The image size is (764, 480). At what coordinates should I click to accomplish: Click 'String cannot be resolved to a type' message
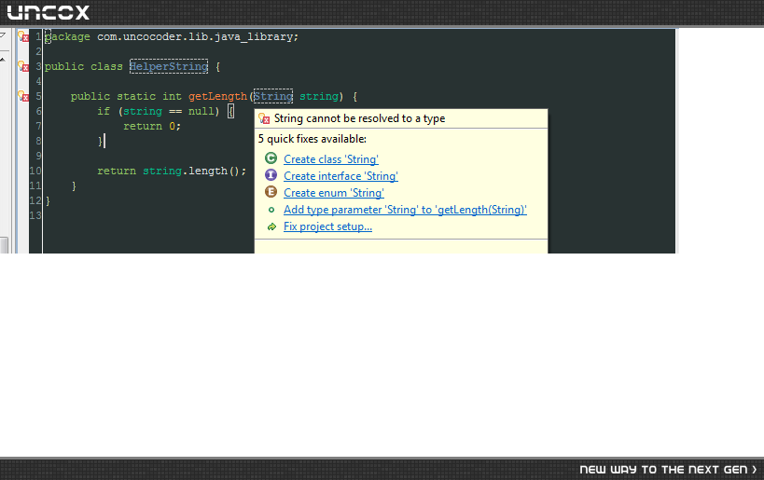click(359, 118)
